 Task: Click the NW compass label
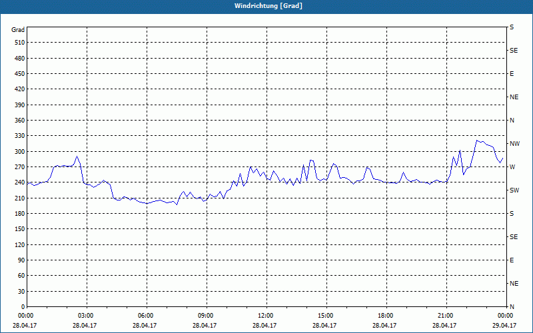[x=514, y=144]
